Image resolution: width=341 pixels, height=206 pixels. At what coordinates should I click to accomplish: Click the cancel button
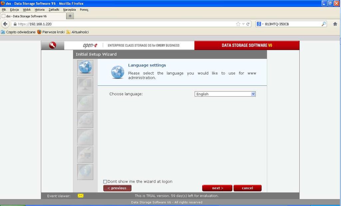click(247, 188)
